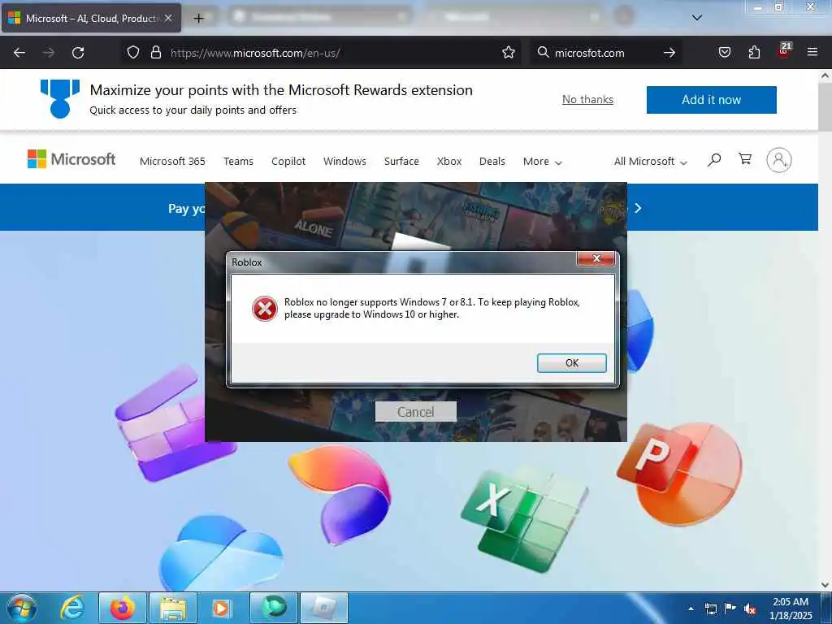Image resolution: width=832 pixels, height=624 pixels.
Task: Click the muted volume tray icon
Action: (750, 609)
